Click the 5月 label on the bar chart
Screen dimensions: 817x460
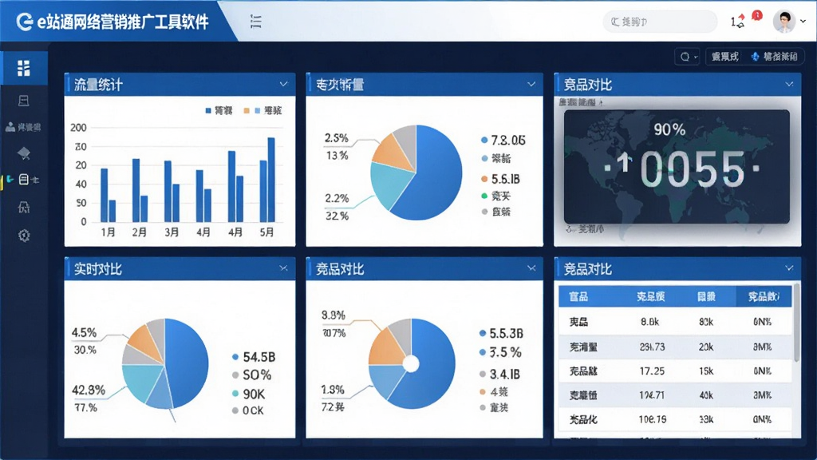coord(266,232)
